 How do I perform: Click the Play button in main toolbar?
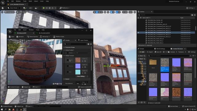click(x=44, y=8)
